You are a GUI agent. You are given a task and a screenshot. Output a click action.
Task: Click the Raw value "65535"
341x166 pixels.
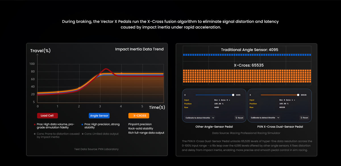click(x=282, y=107)
